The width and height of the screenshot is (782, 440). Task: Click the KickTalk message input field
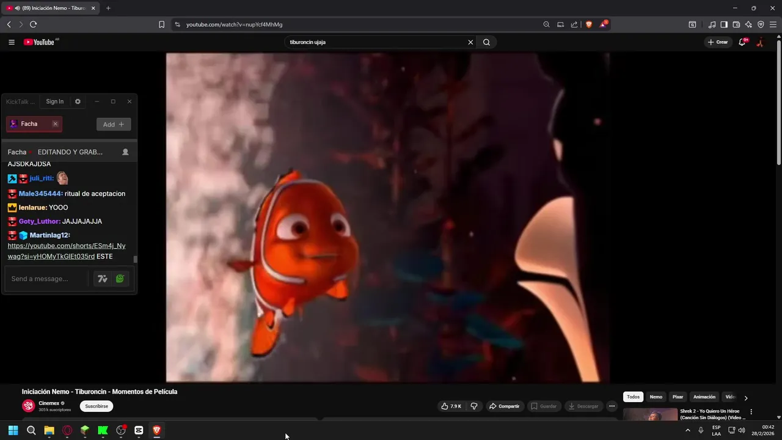(x=46, y=279)
